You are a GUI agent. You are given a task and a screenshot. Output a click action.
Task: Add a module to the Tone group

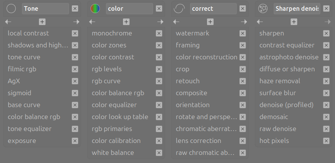tap(42, 22)
